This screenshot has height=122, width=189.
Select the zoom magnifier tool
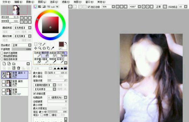[40, 48]
